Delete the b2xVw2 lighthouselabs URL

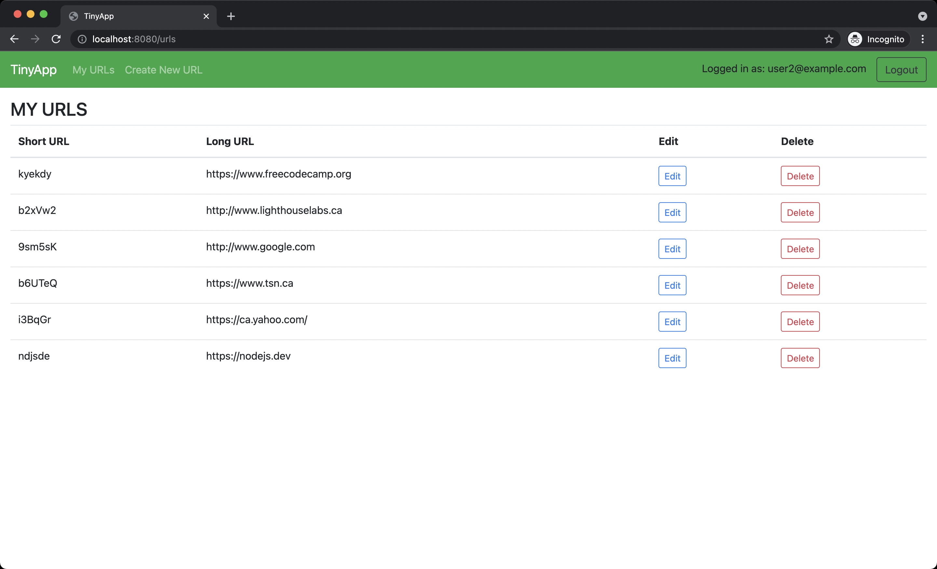pyautogui.click(x=800, y=212)
